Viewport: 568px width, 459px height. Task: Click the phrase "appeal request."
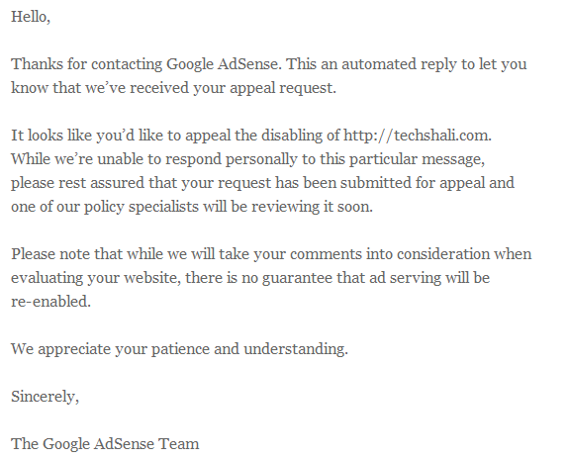tap(283, 88)
